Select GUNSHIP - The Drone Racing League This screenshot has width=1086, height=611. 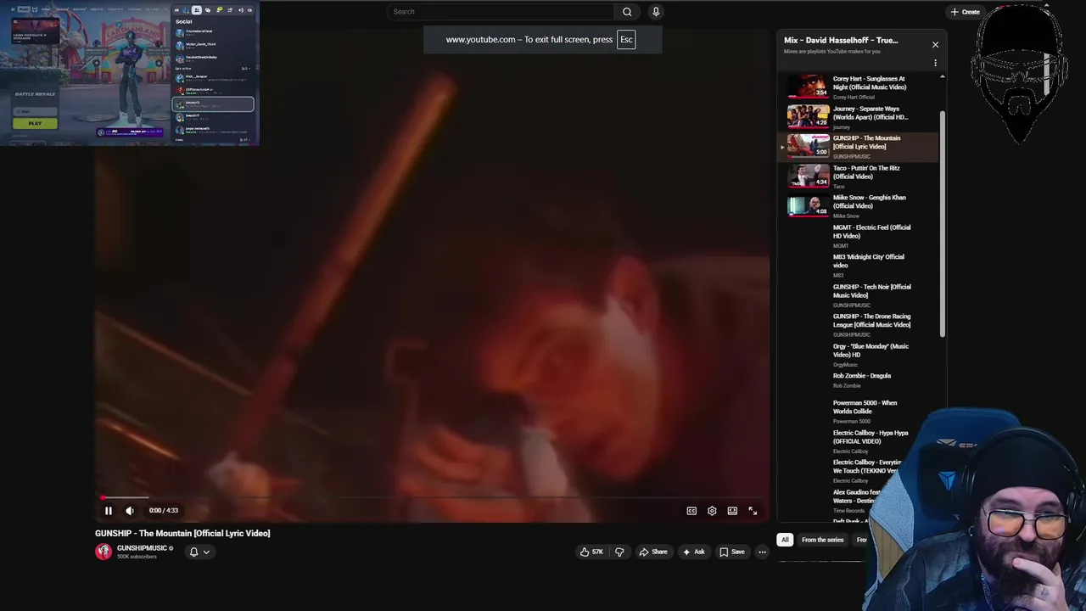click(859, 324)
